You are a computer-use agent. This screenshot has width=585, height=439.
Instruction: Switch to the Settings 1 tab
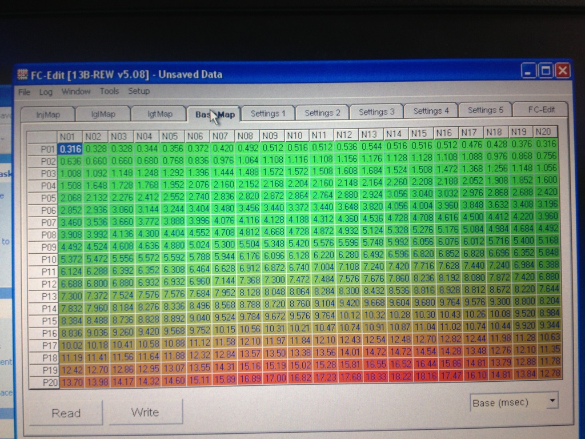[268, 113]
